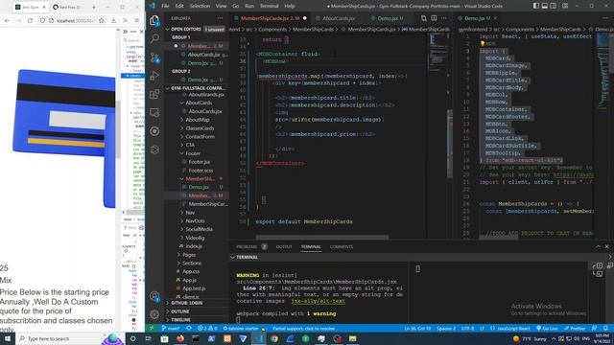Open the File menu

point(165,6)
